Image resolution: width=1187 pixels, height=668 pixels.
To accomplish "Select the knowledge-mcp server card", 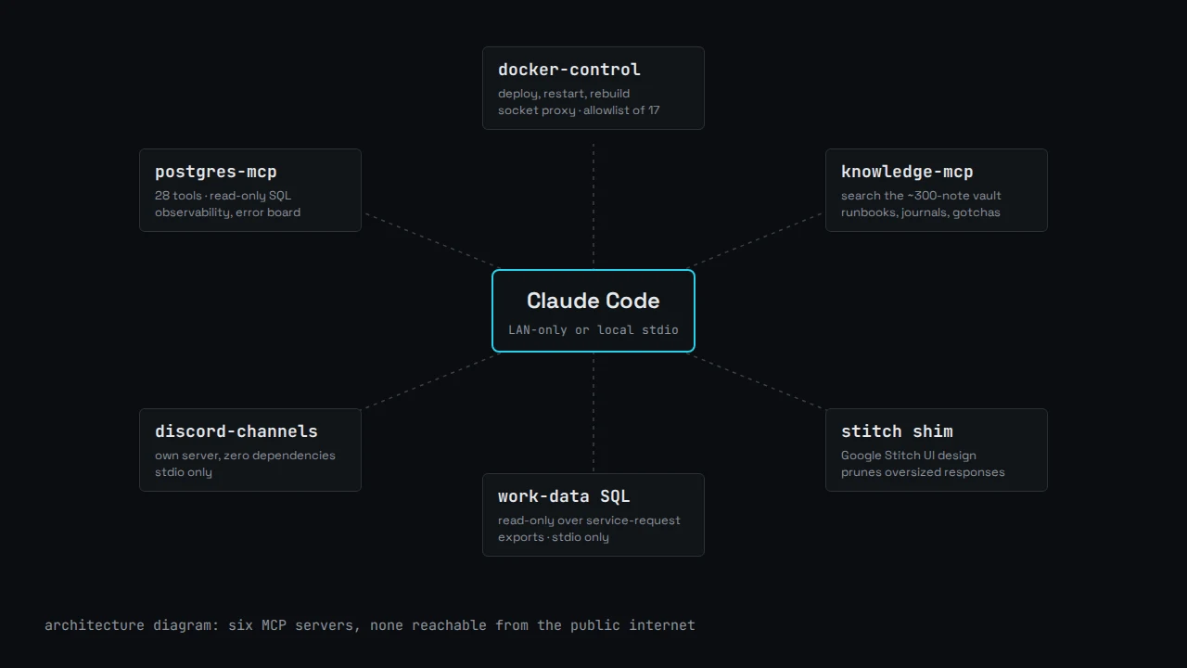I will pos(937,190).
